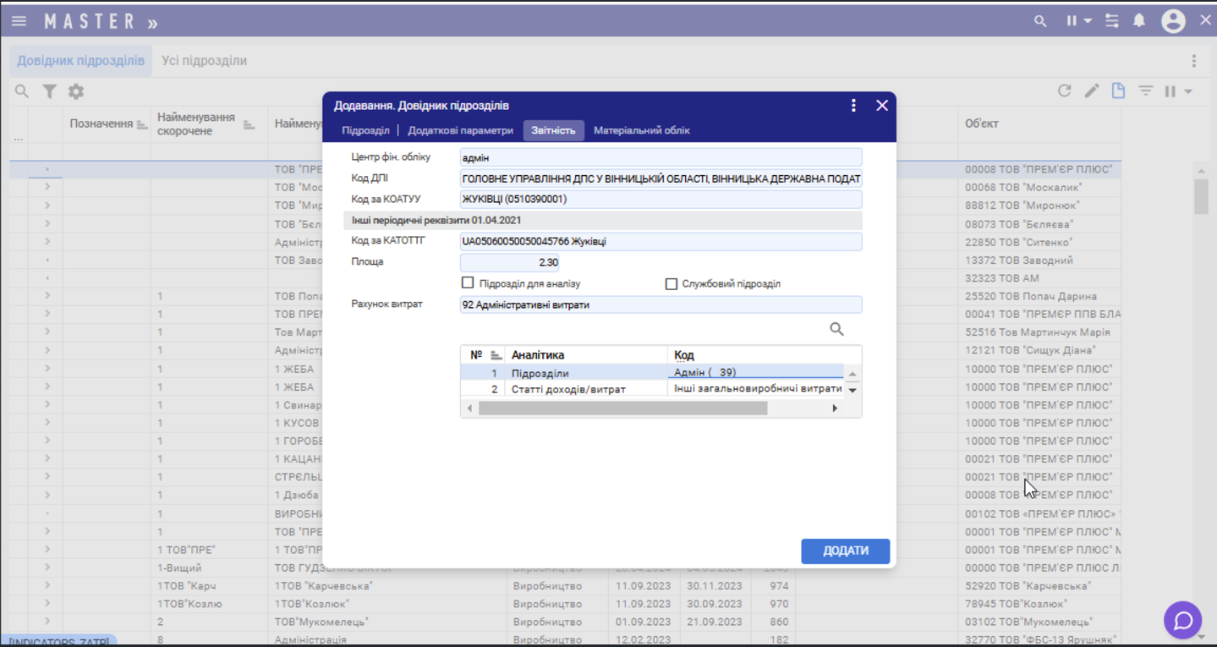1217x647 pixels.
Task: Expand the row 1ТОВ"Карч tree arrow
Action: click(x=47, y=586)
